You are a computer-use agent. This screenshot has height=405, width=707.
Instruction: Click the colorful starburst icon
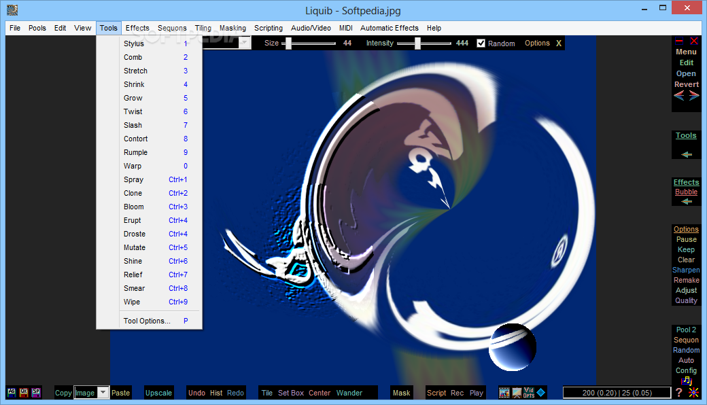[694, 392]
